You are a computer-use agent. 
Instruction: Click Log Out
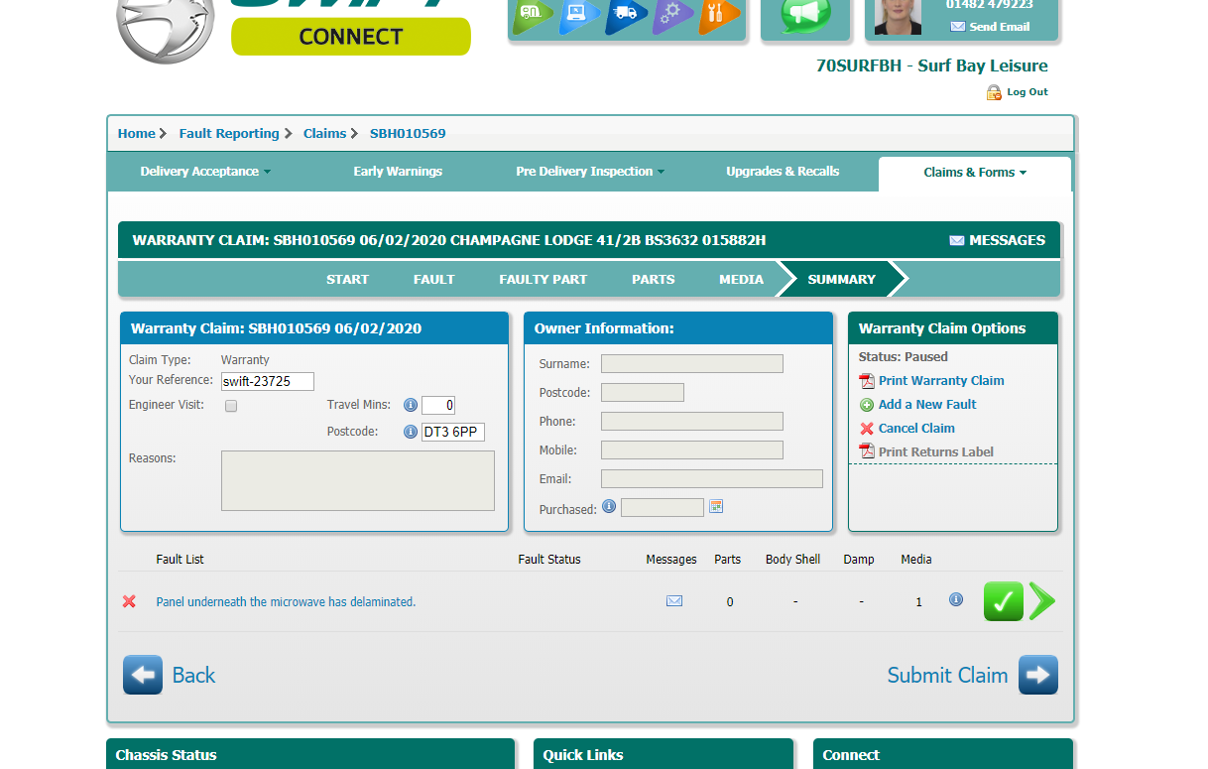(x=1027, y=92)
